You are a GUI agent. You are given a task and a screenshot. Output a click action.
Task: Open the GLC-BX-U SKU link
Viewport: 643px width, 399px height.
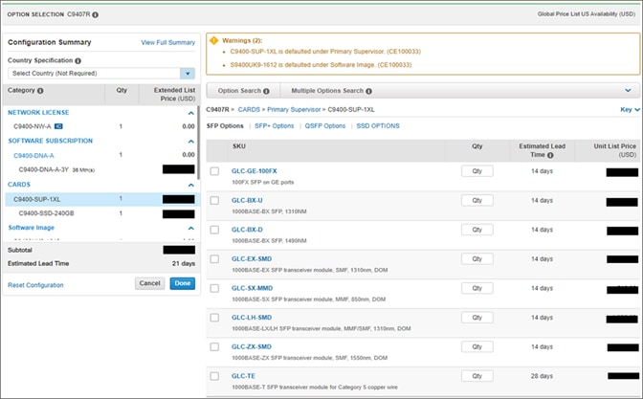point(247,200)
